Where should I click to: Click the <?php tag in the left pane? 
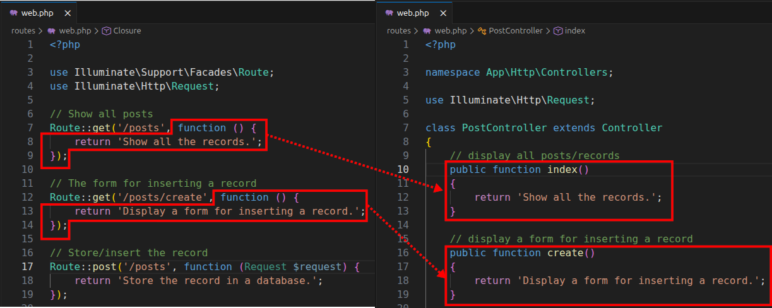point(65,44)
